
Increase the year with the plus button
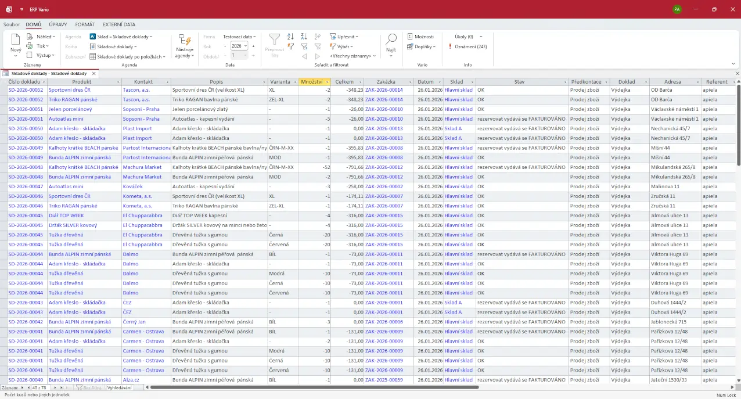click(253, 46)
